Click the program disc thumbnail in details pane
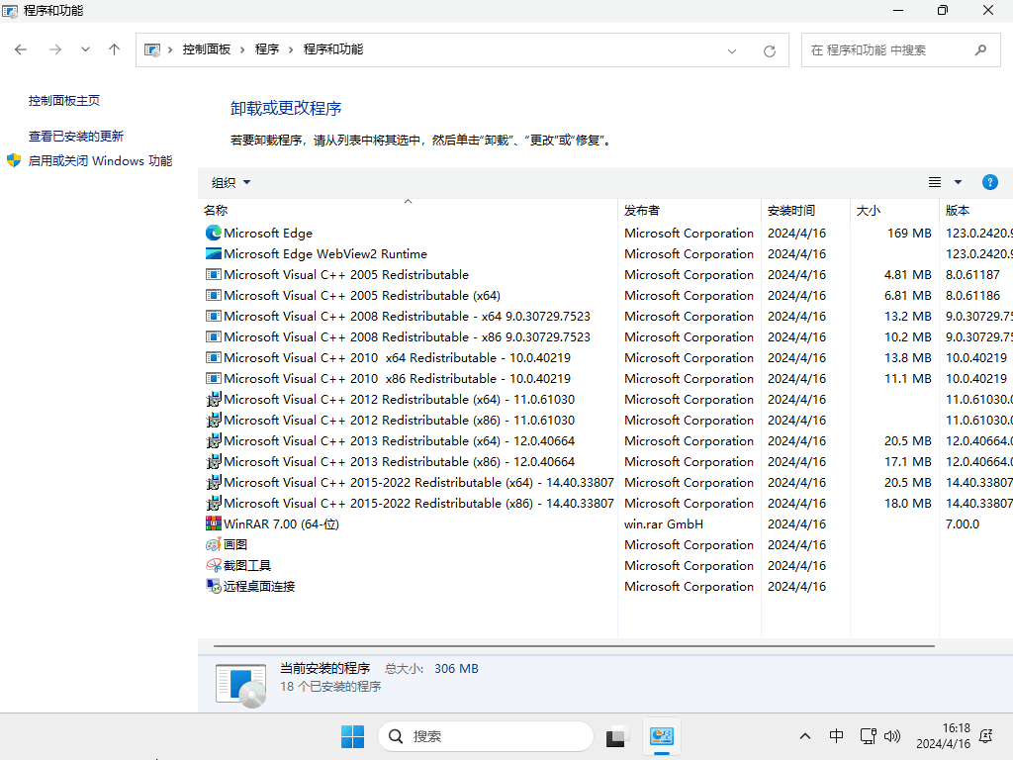Screen dimensions: 1013x760 [x=241, y=685]
